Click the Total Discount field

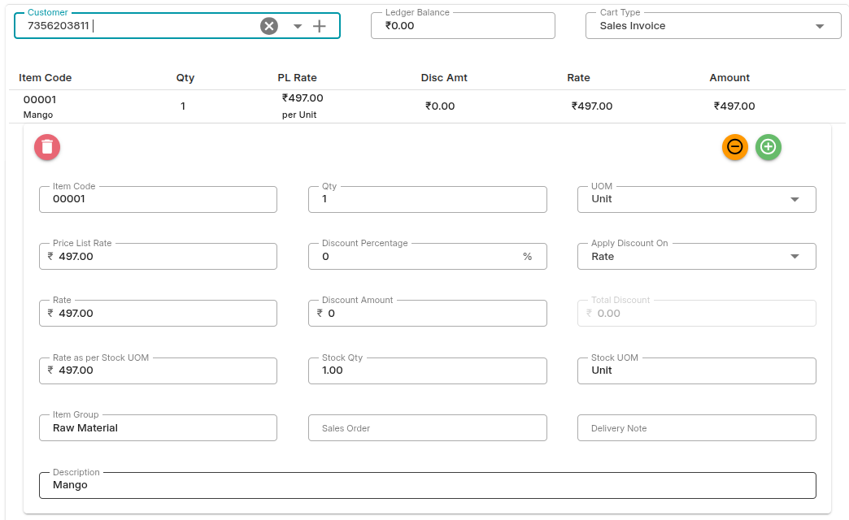[697, 314]
